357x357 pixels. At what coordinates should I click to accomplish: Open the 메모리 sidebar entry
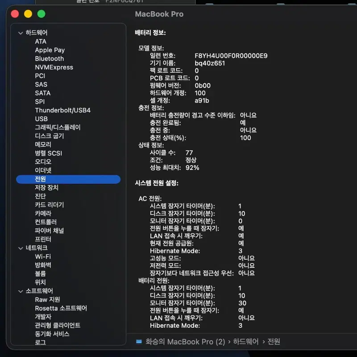point(43,145)
